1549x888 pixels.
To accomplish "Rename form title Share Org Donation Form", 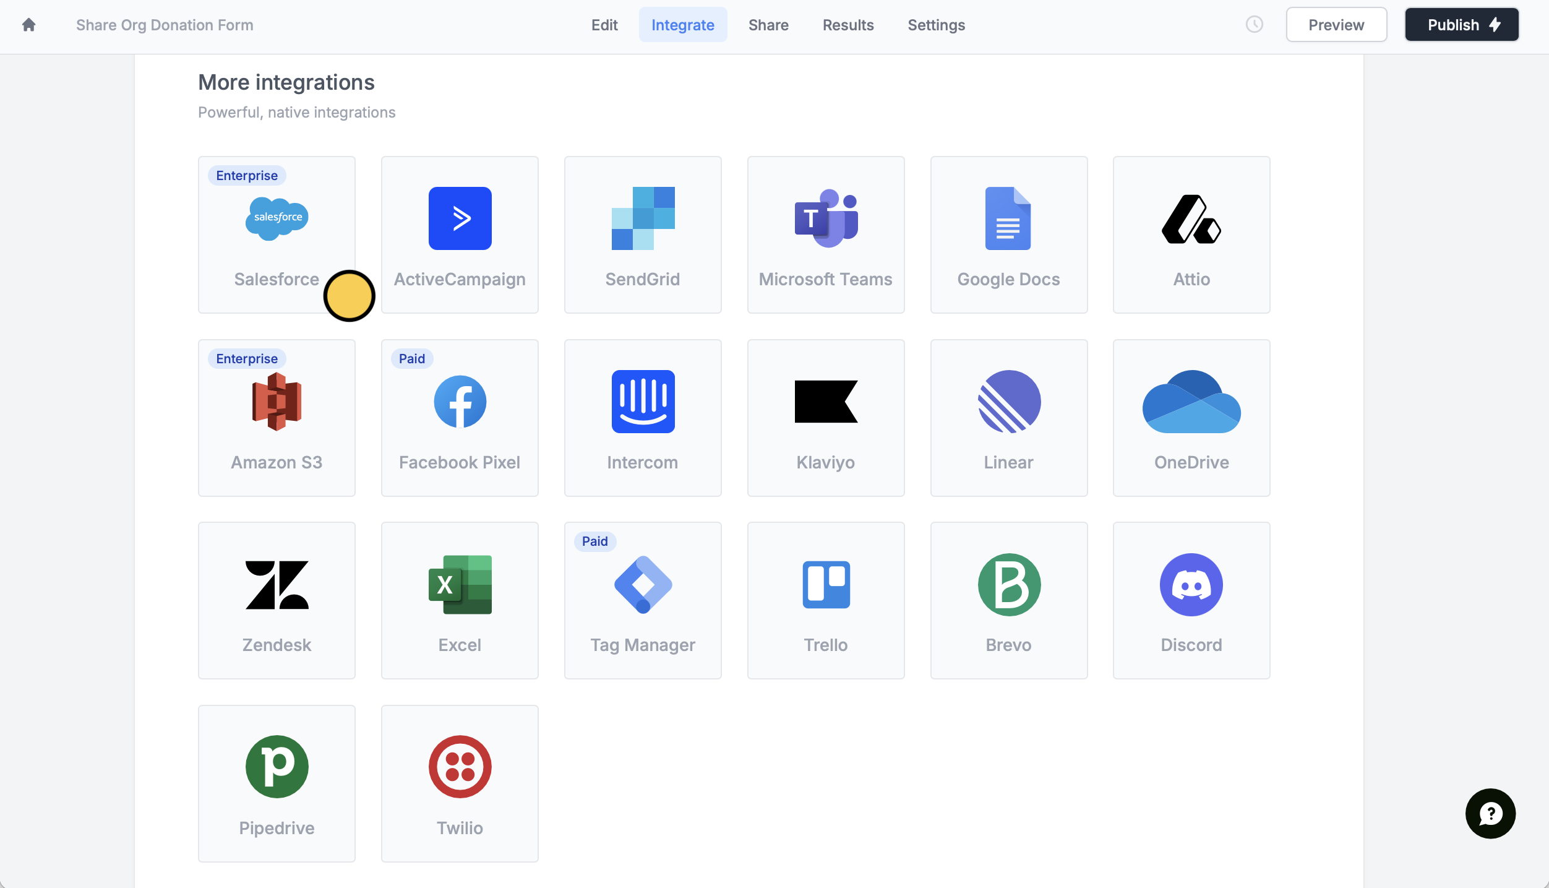I will click(x=165, y=25).
